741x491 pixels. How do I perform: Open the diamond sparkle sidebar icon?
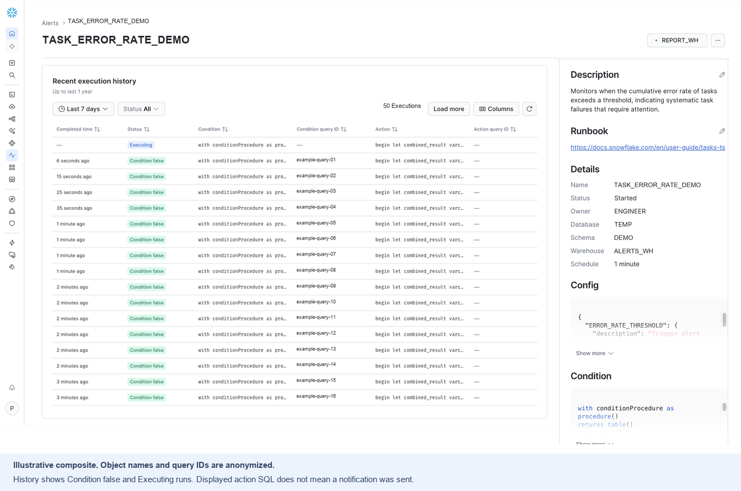(x=12, y=47)
